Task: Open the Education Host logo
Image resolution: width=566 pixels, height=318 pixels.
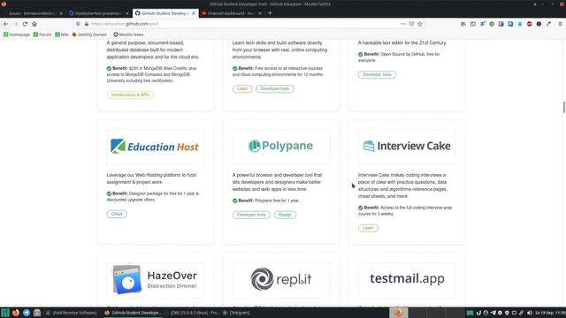Action: (156, 147)
